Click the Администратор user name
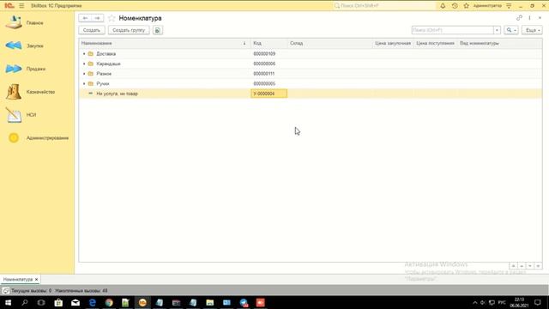Screen dimensions: 549x309 pos(487,6)
